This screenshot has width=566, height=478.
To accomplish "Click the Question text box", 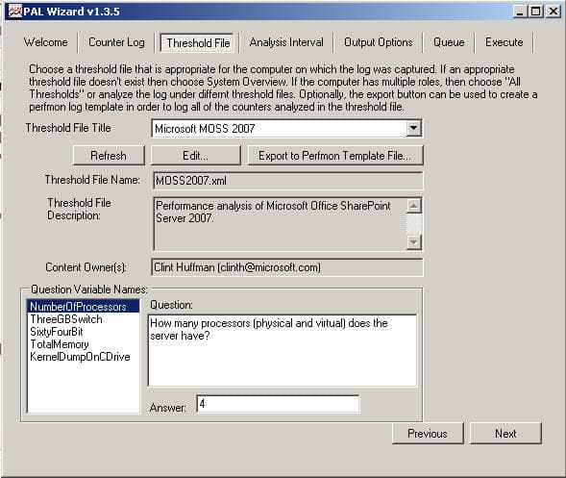I will (x=283, y=350).
